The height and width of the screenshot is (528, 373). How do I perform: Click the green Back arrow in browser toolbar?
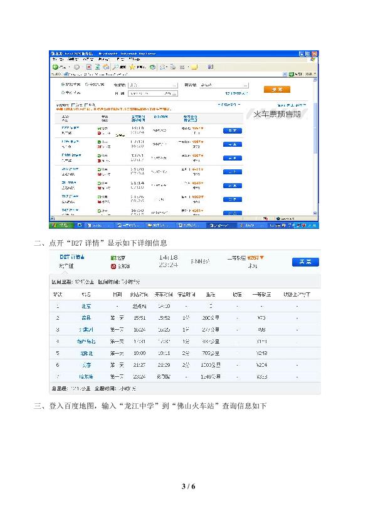click(x=55, y=67)
